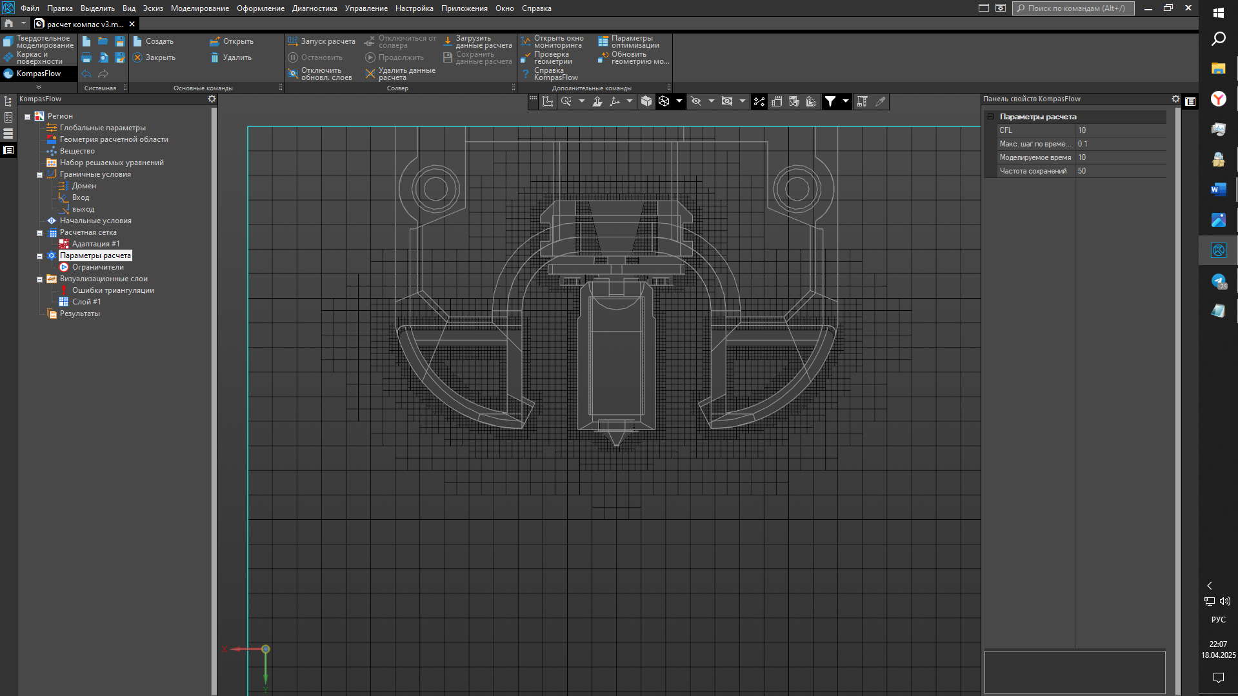Viewport: 1238px width, 696px height.
Task: Open the monitoring window (Открыть окно мониторинга)
Action: 526,41
